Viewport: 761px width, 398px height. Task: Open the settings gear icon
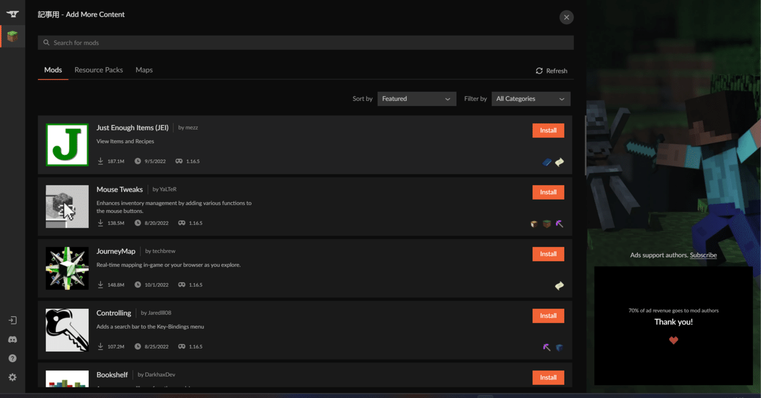pos(12,377)
